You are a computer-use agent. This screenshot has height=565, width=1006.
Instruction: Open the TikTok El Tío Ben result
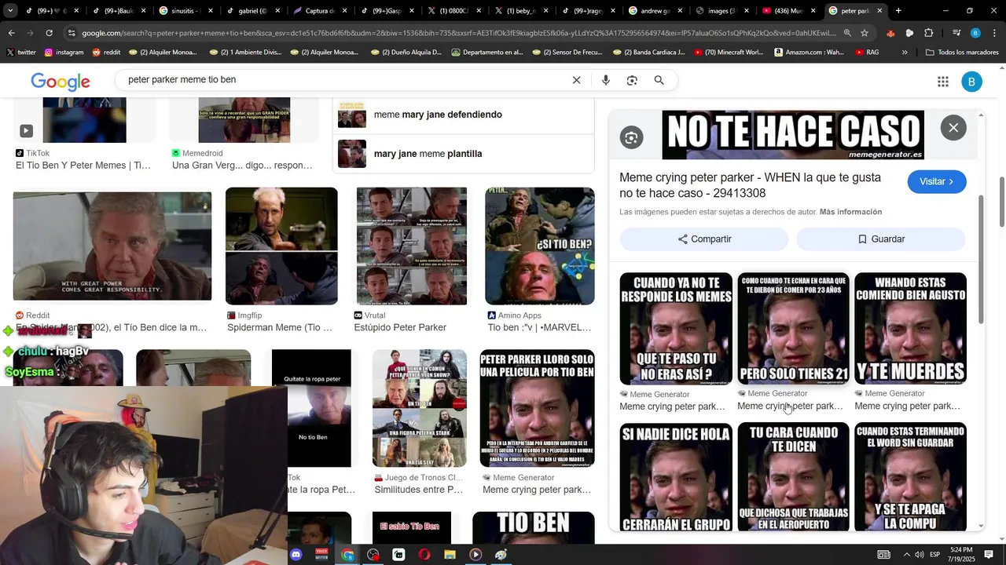click(x=83, y=166)
